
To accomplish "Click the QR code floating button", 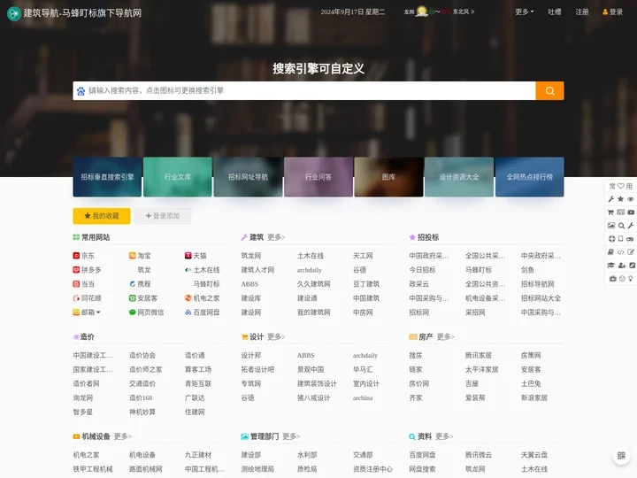I will click(x=621, y=456).
